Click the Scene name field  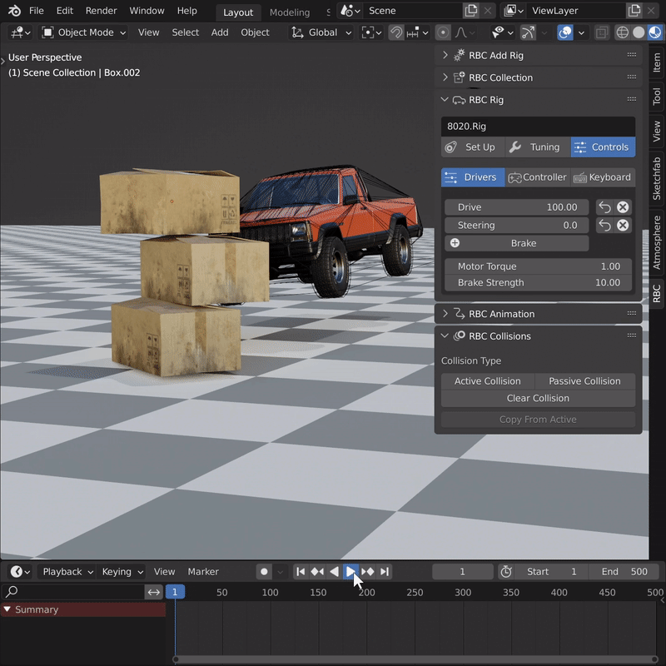[x=412, y=11]
